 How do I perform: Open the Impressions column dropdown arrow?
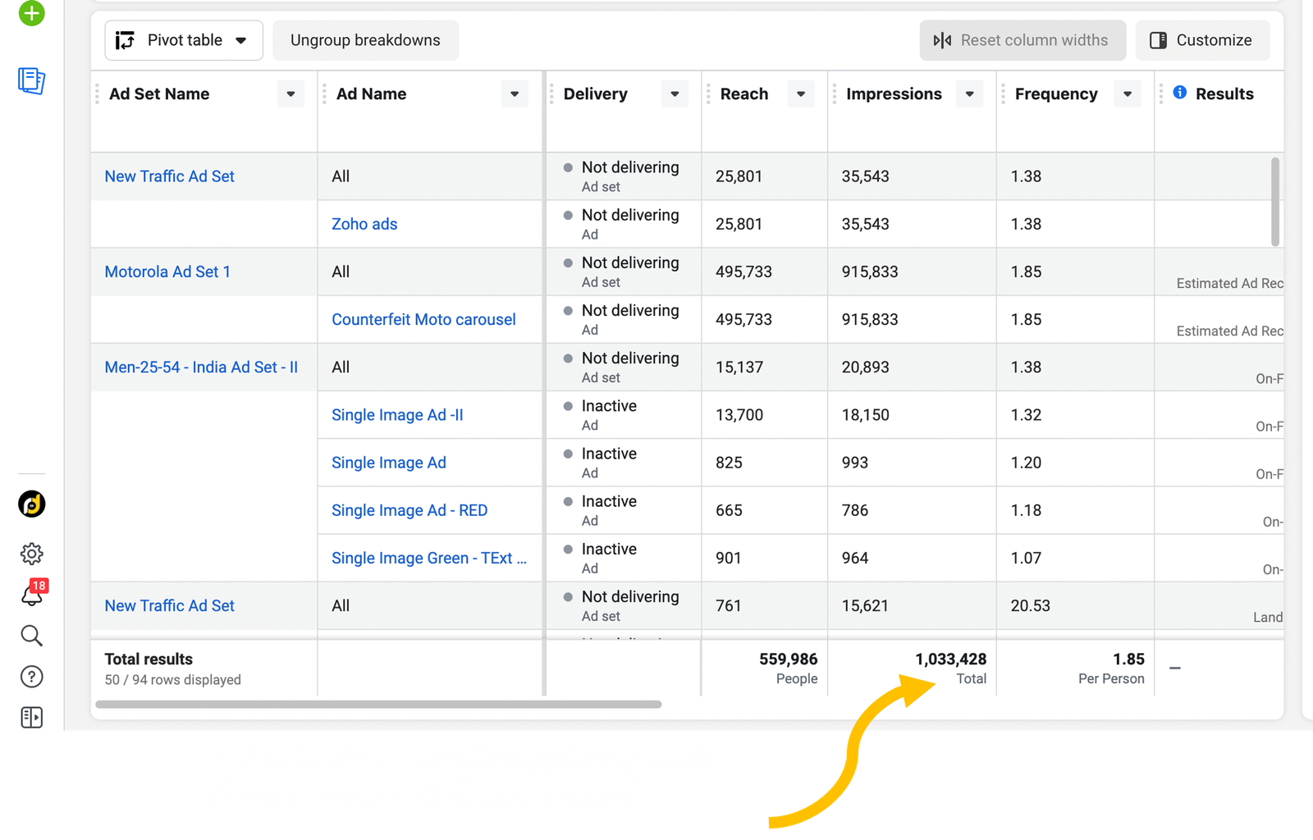pos(969,94)
